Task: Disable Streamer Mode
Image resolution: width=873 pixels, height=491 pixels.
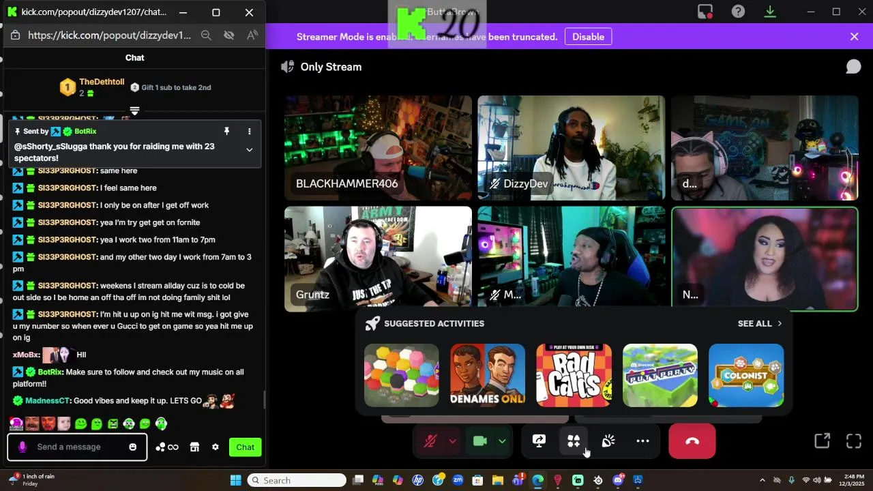Action: (588, 37)
